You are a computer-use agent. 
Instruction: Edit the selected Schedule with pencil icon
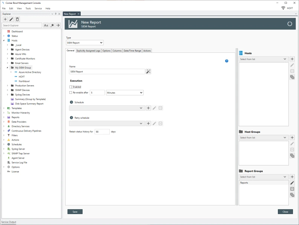[x=154, y=108]
